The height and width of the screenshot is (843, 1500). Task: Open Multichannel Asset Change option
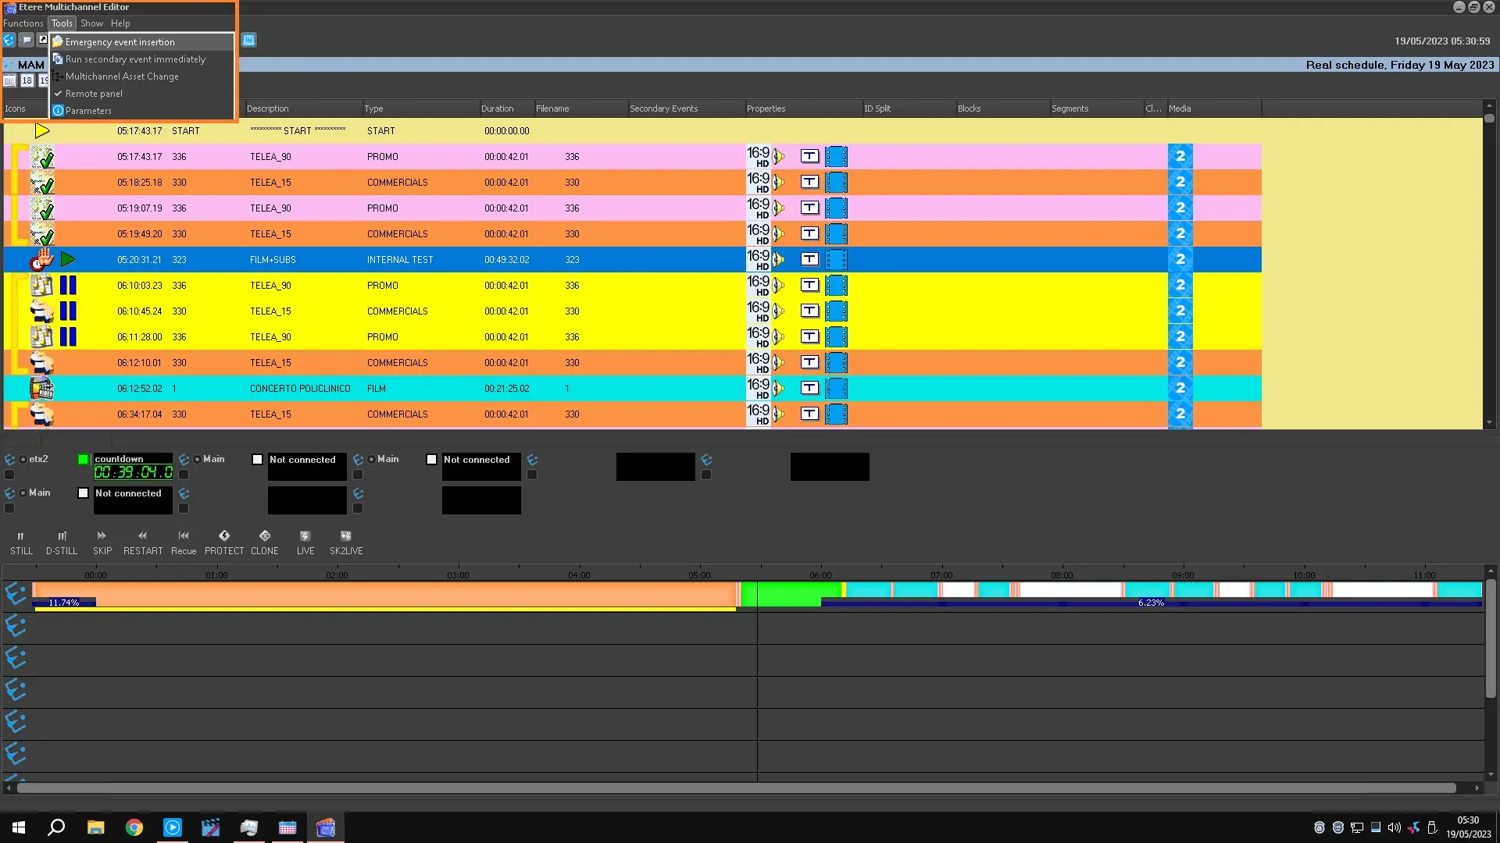click(122, 76)
